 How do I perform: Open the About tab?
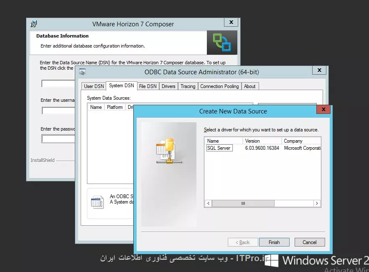pyautogui.click(x=249, y=86)
